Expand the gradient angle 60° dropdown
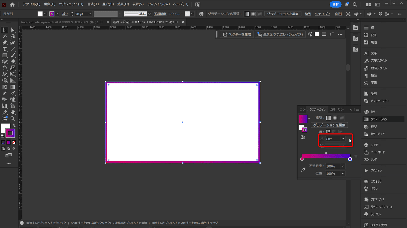 (343, 139)
